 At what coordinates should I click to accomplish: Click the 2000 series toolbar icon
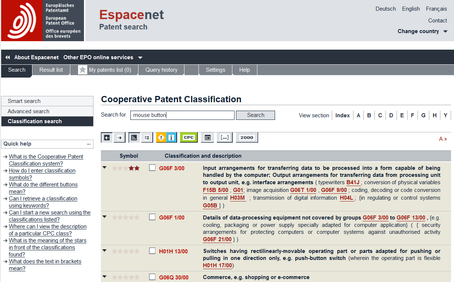(247, 138)
